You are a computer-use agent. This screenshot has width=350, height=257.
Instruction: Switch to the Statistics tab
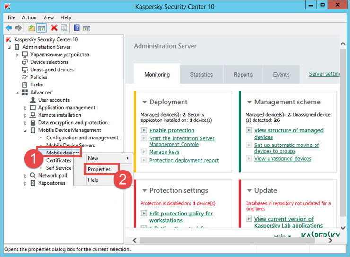201,75
